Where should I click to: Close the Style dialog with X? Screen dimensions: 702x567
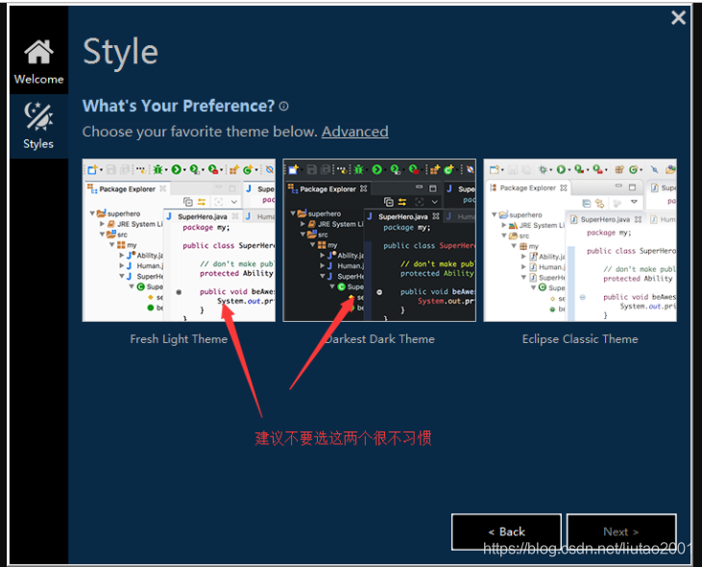678,18
